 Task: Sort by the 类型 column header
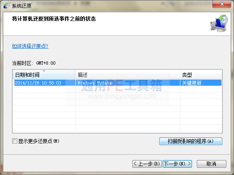tap(201, 75)
